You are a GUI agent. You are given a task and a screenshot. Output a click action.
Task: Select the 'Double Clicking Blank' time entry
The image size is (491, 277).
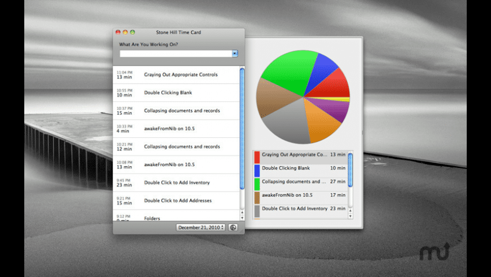176,93
